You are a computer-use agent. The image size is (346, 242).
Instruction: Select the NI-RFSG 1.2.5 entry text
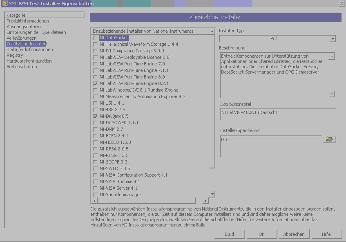[x=114, y=155]
